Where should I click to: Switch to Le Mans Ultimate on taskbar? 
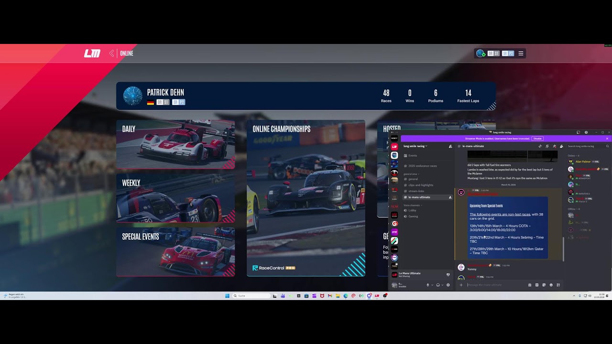(377, 296)
